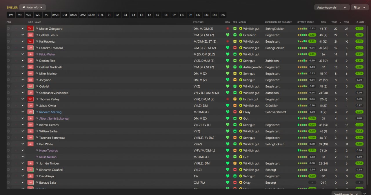Click the last five games bars for Kai Havertz
The height and width of the screenshot is (195, 371).
[302, 41]
